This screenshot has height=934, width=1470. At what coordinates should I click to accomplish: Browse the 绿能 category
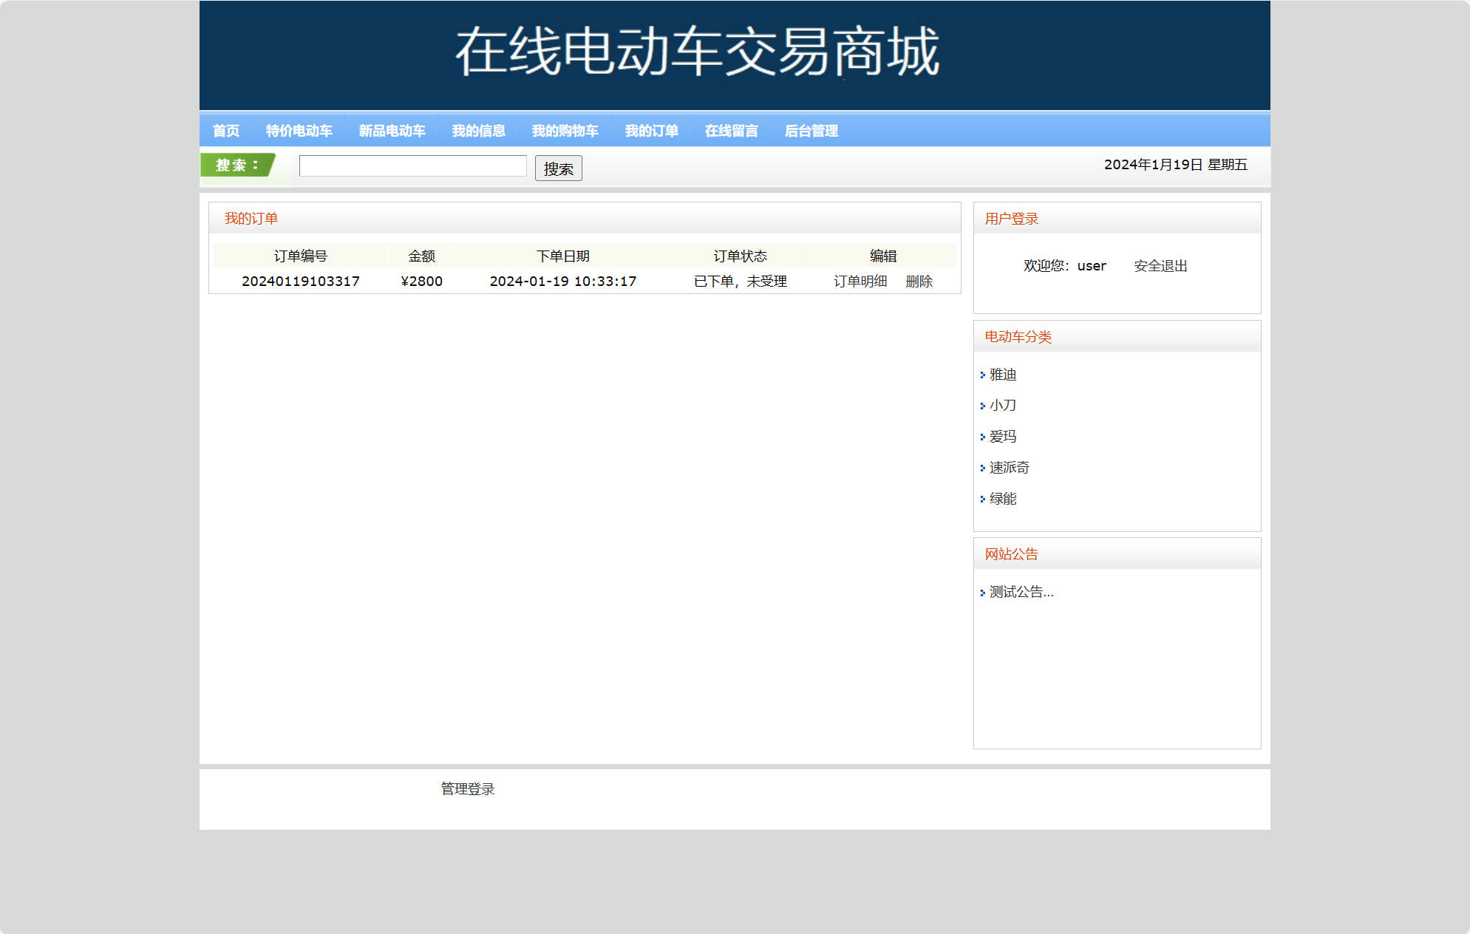point(1002,499)
